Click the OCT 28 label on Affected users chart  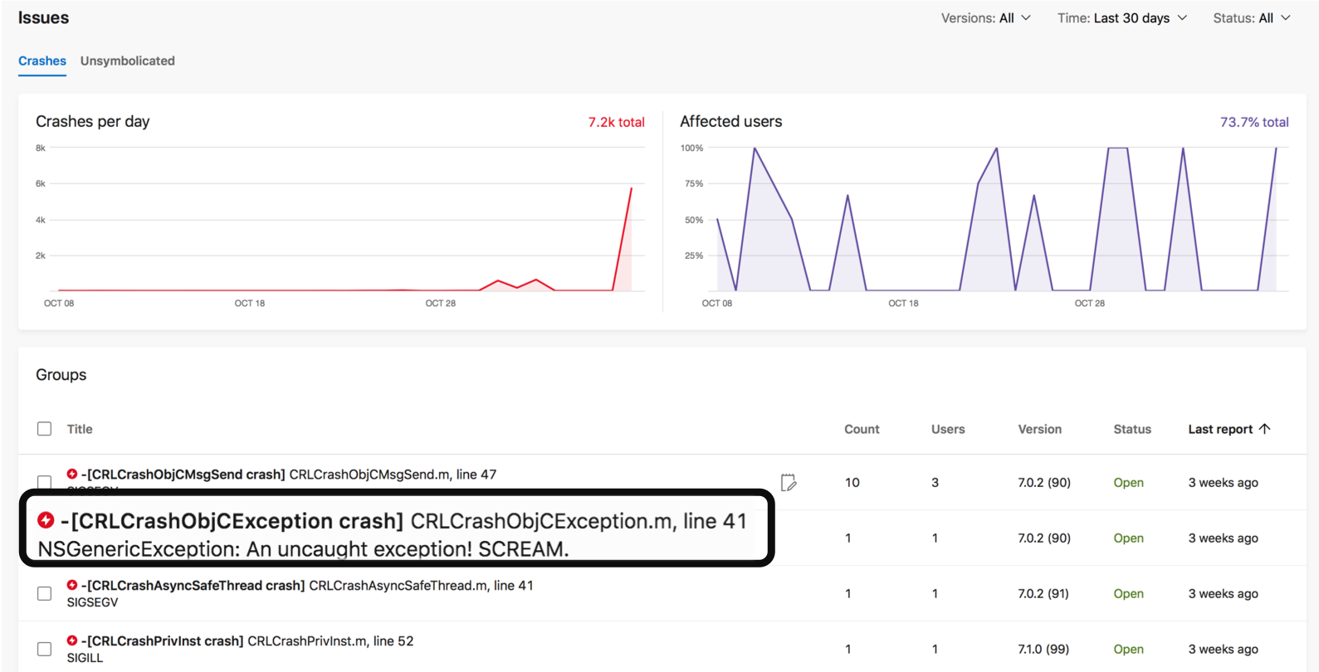[1090, 304]
